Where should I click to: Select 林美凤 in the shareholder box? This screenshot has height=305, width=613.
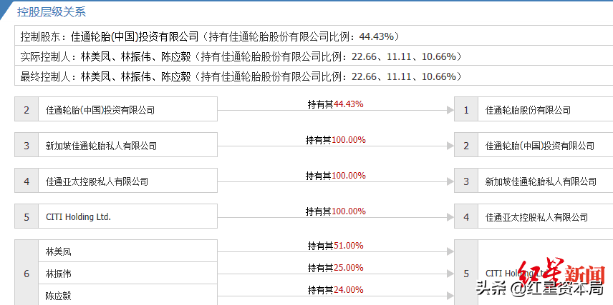click(59, 251)
